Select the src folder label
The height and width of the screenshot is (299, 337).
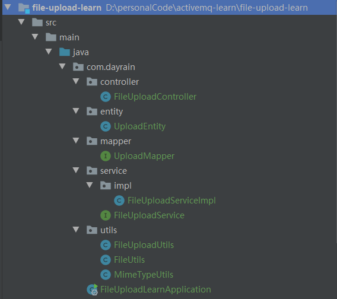tap(51, 23)
